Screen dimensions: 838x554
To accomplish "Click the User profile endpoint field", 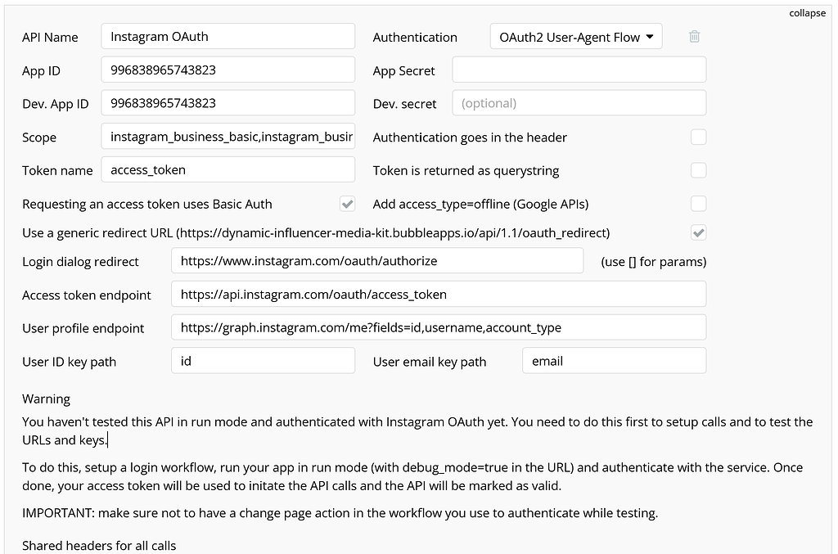I will coord(438,327).
